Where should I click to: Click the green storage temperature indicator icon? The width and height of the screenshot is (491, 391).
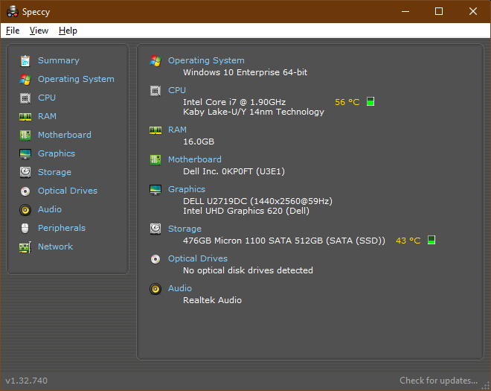431,240
